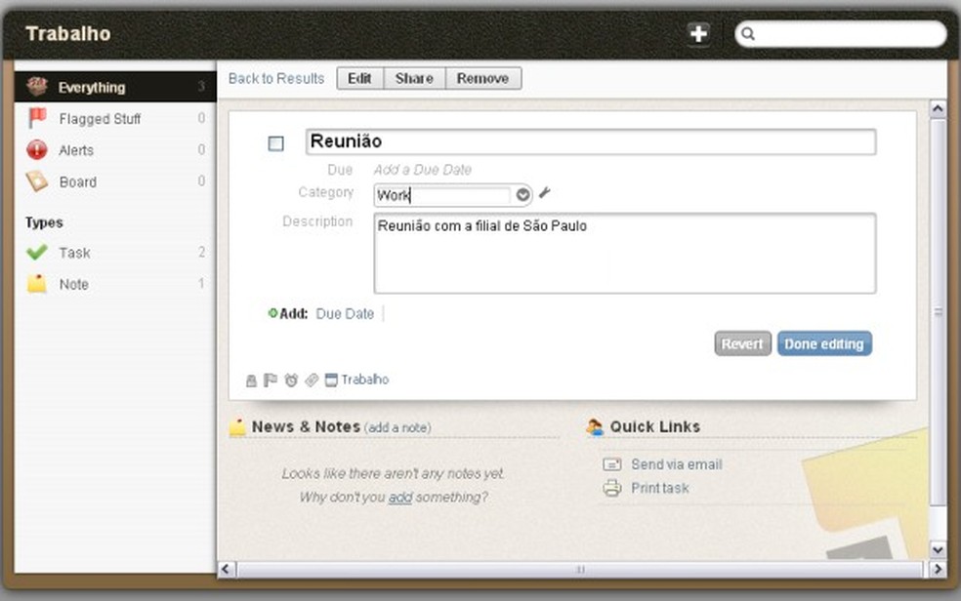Click the Trabalho workspace title

coord(68,34)
